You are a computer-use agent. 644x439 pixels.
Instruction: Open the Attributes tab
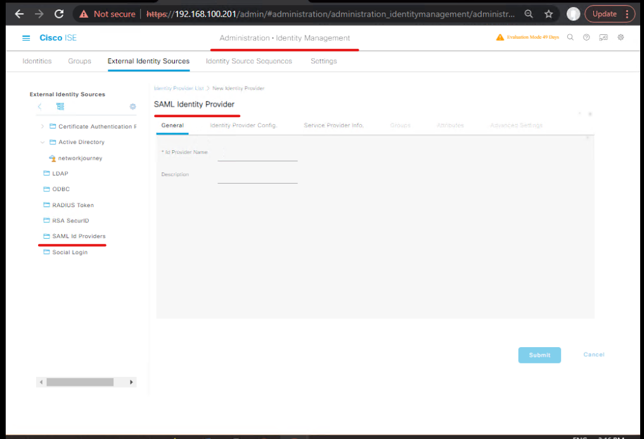click(x=451, y=125)
